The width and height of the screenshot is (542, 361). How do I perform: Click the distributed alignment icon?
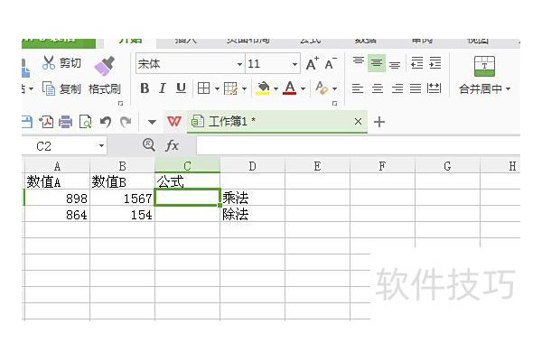click(x=434, y=88)
